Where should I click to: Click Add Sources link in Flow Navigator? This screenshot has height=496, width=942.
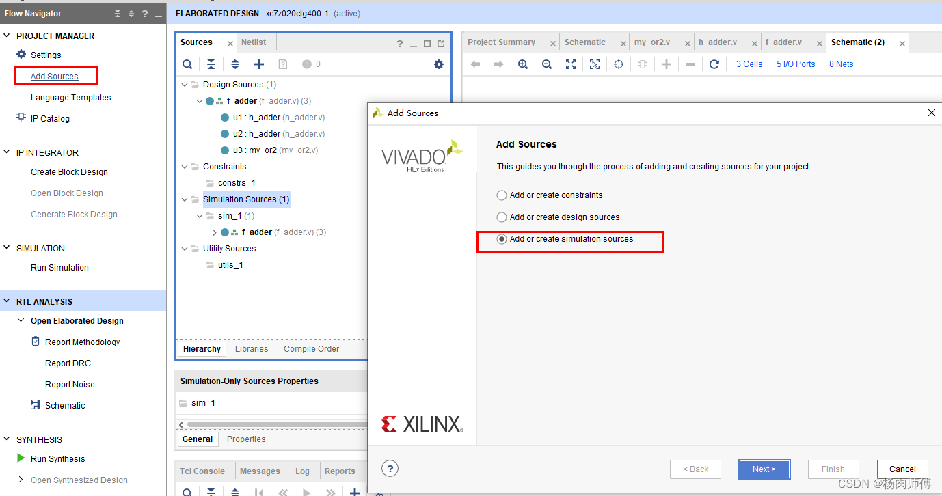coord(55,76)
